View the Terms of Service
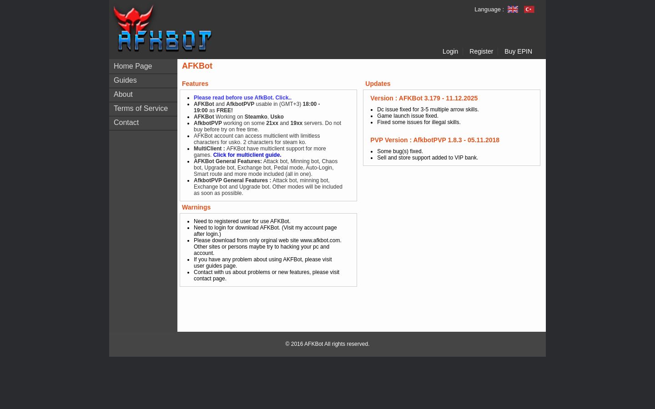 (141, 108)
